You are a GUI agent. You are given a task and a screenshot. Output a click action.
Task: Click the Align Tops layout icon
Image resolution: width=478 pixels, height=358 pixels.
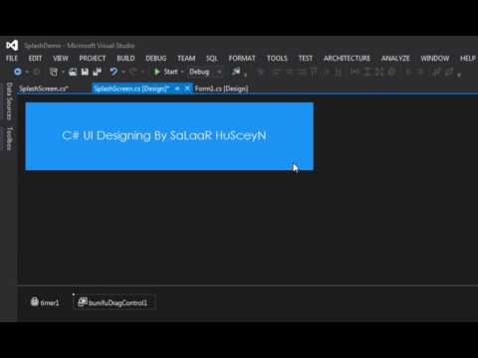[x=314, y=72]
